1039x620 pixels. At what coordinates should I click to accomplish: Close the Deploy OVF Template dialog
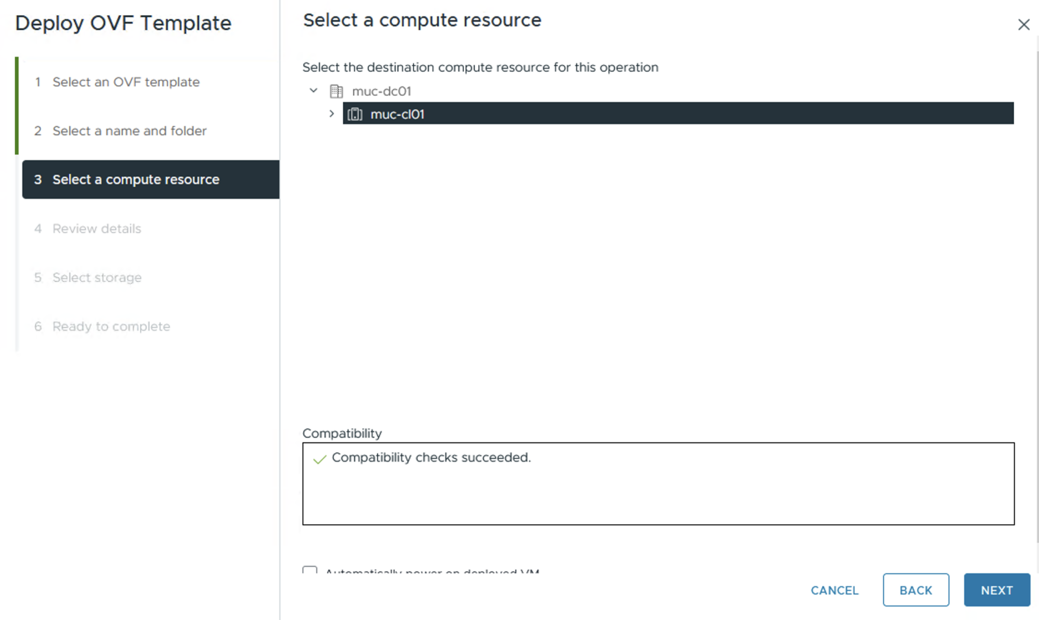click(1023, 25)
